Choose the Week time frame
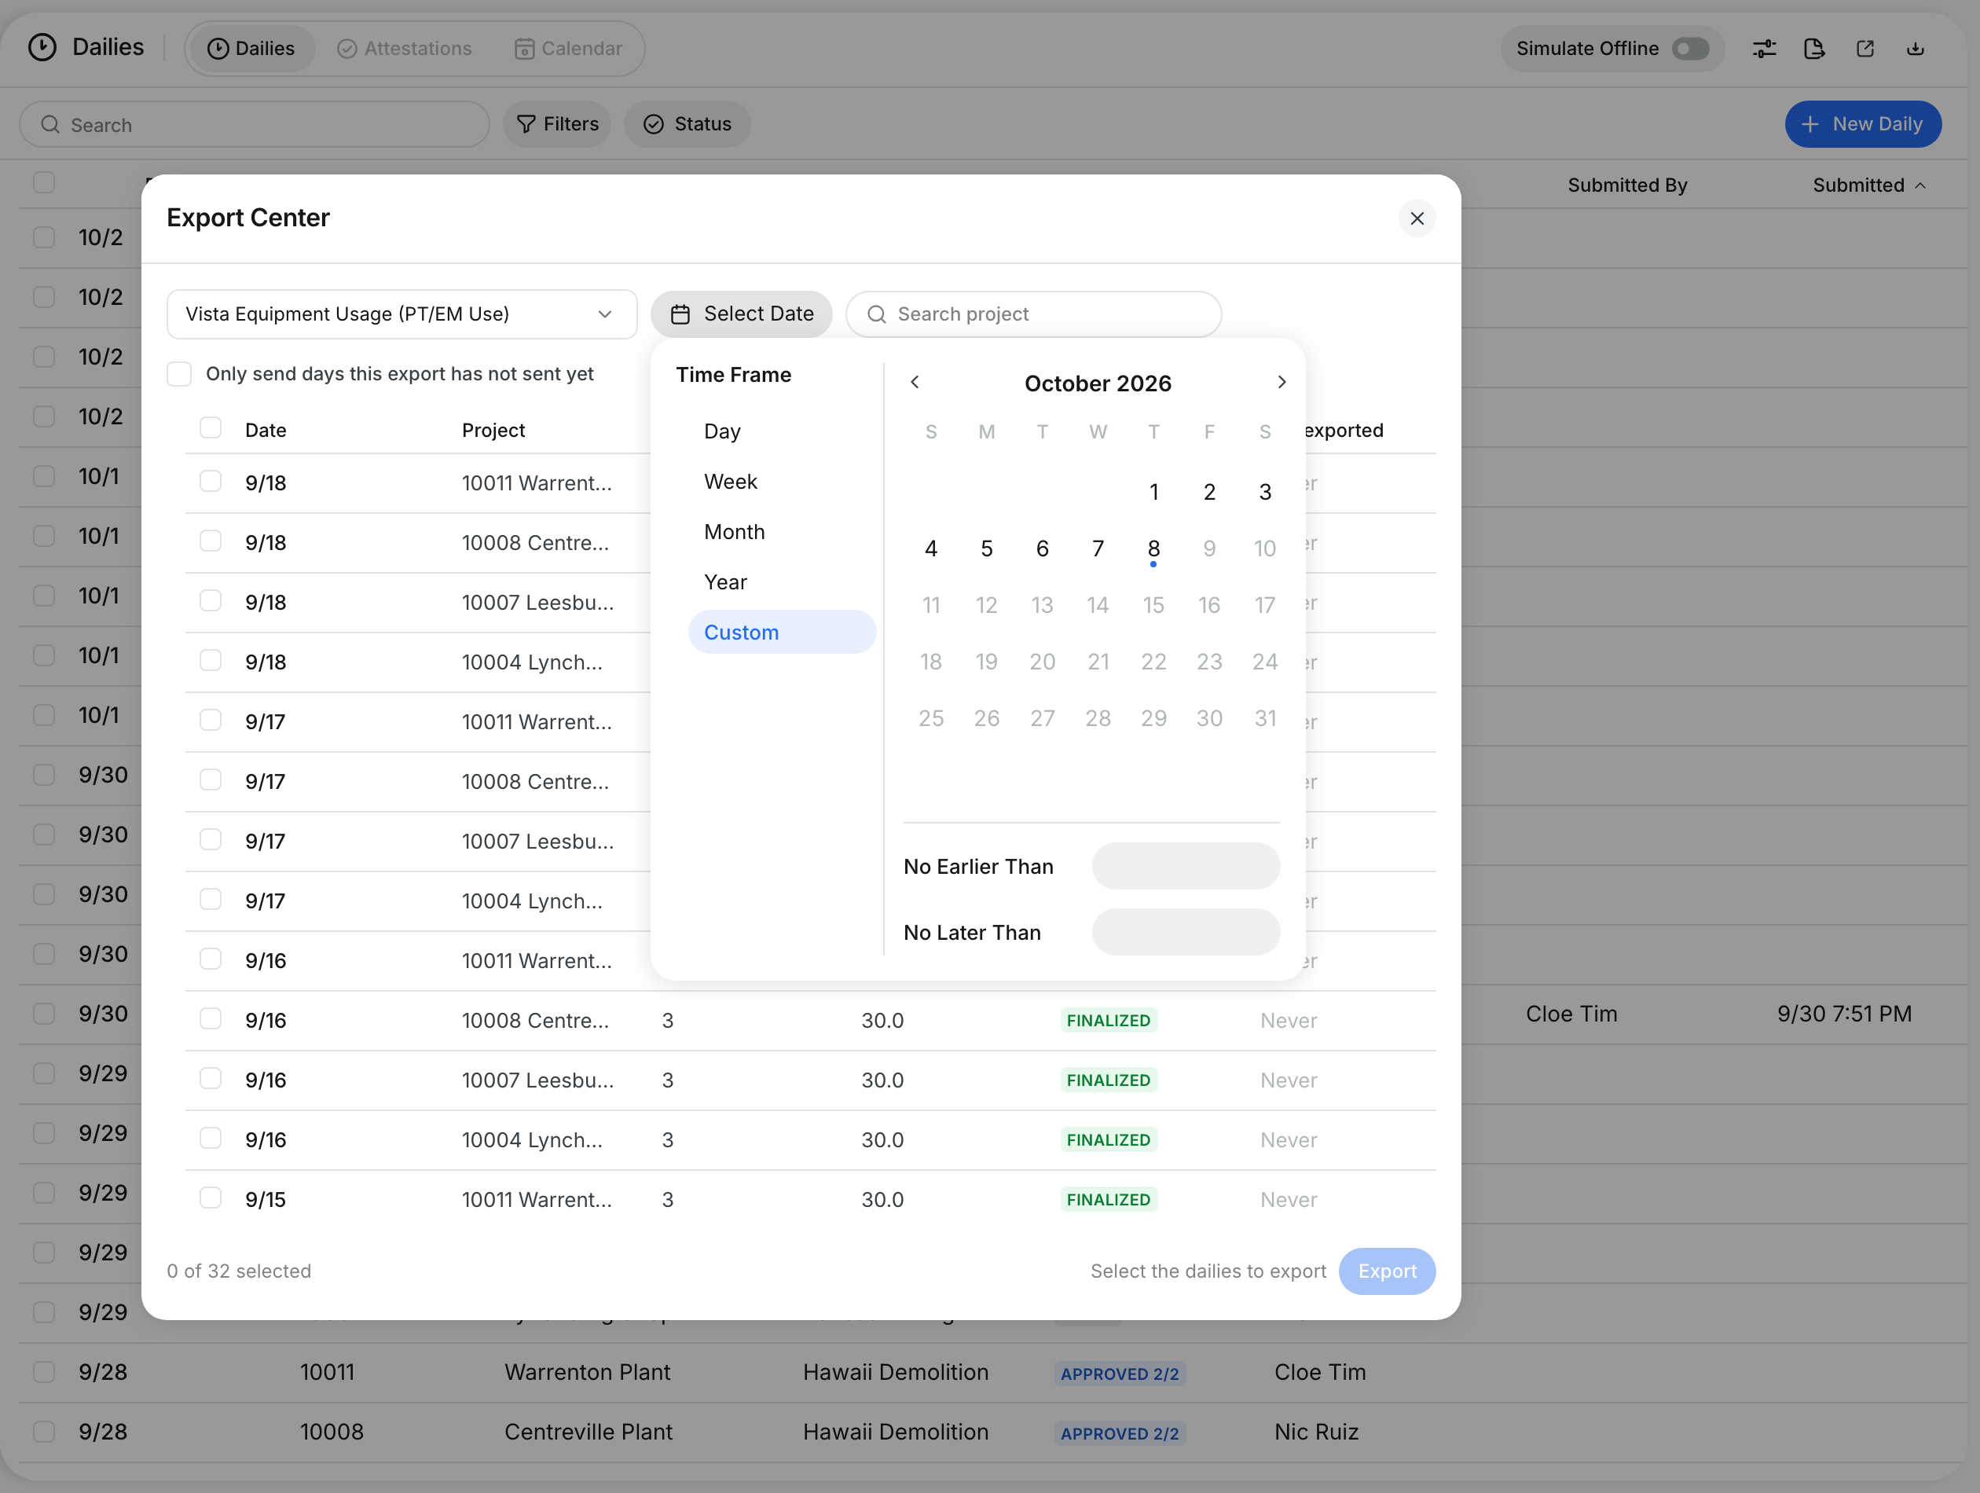This screenshot has height=1493, width=1980. click(x=782, y=482)
